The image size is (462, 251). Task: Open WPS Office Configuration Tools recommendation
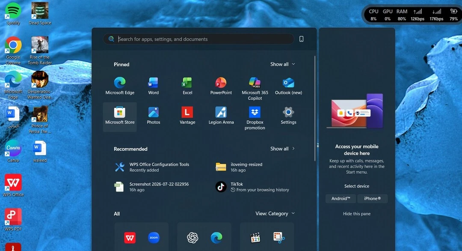point(153,167)
